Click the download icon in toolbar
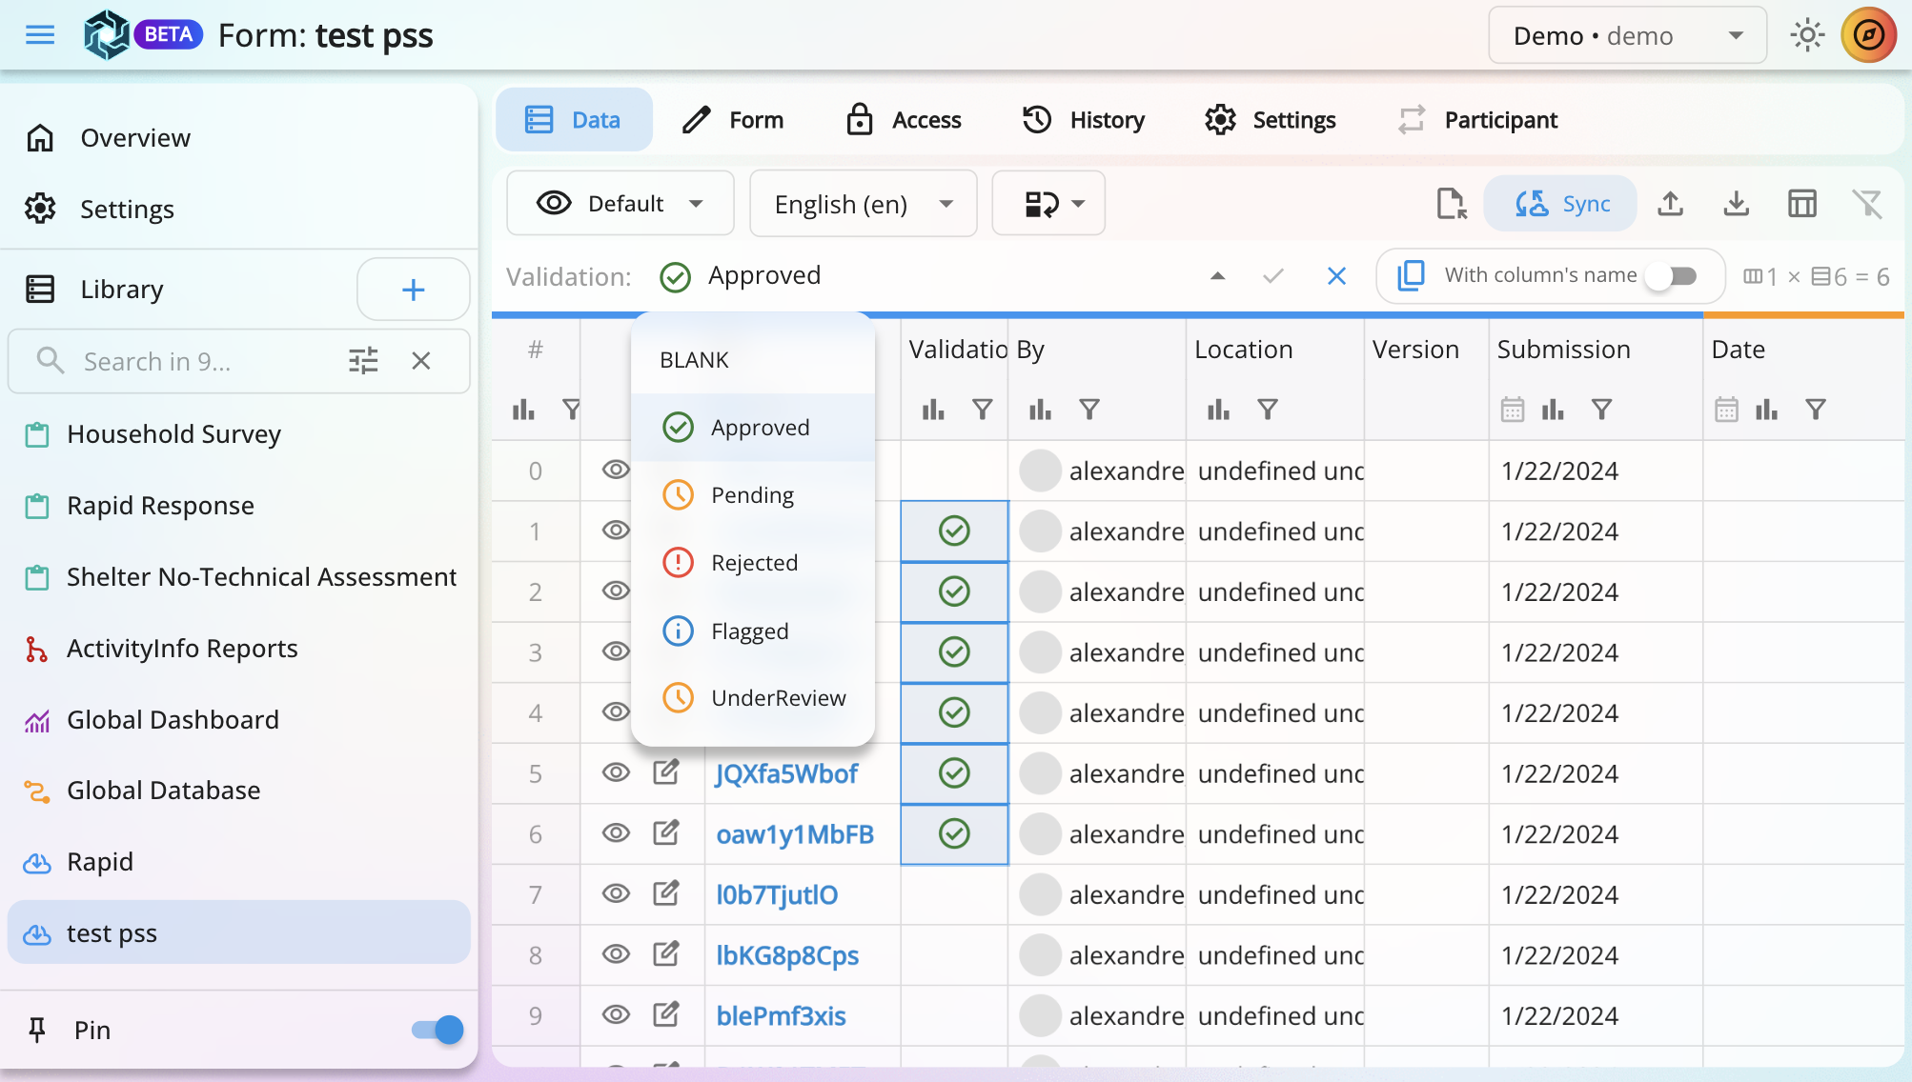Screen dimensions: 1912x1082 pyautogui.click(x=1736, y=204)
